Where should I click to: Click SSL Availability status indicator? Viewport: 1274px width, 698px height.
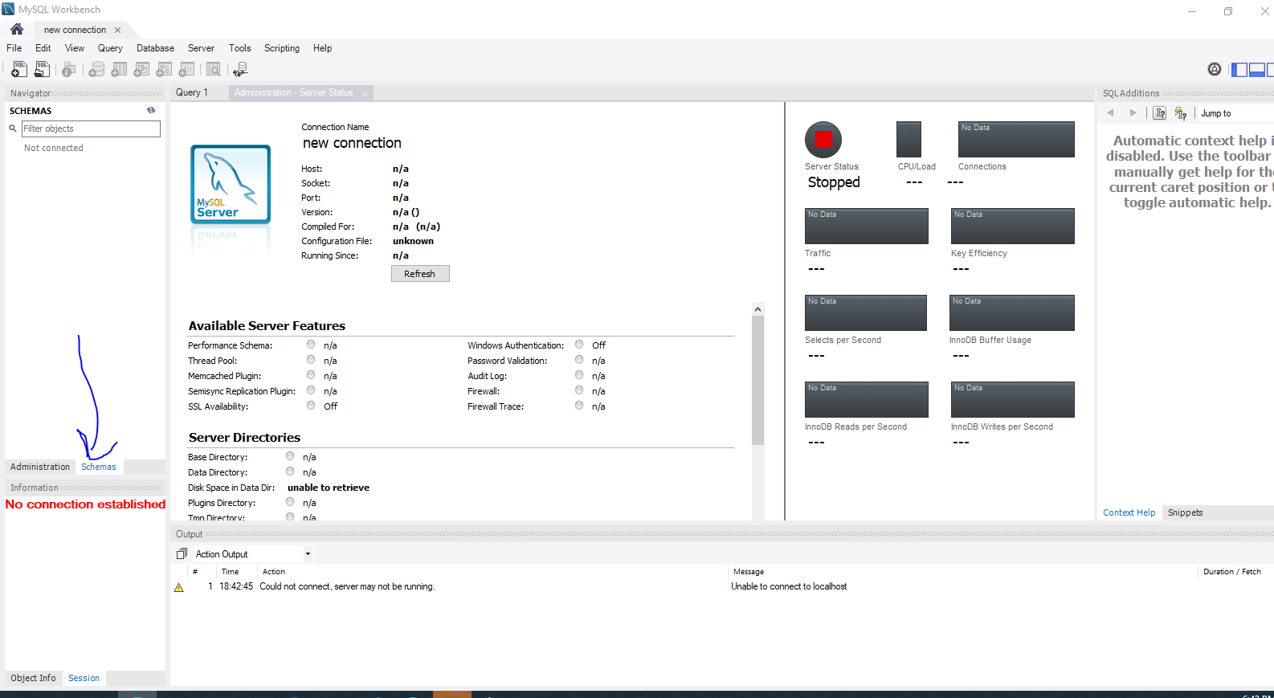311,406
